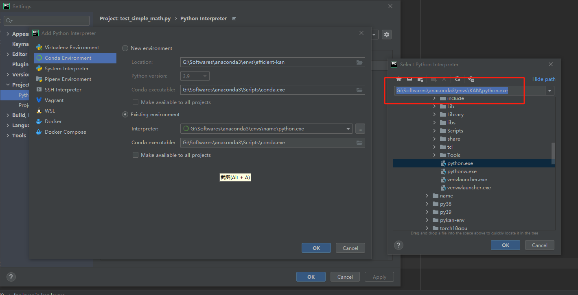This screenshot has height=295, width=578.
Task: Click Cancel in Add Python Interpreter dialog
Action: (350, 248)
